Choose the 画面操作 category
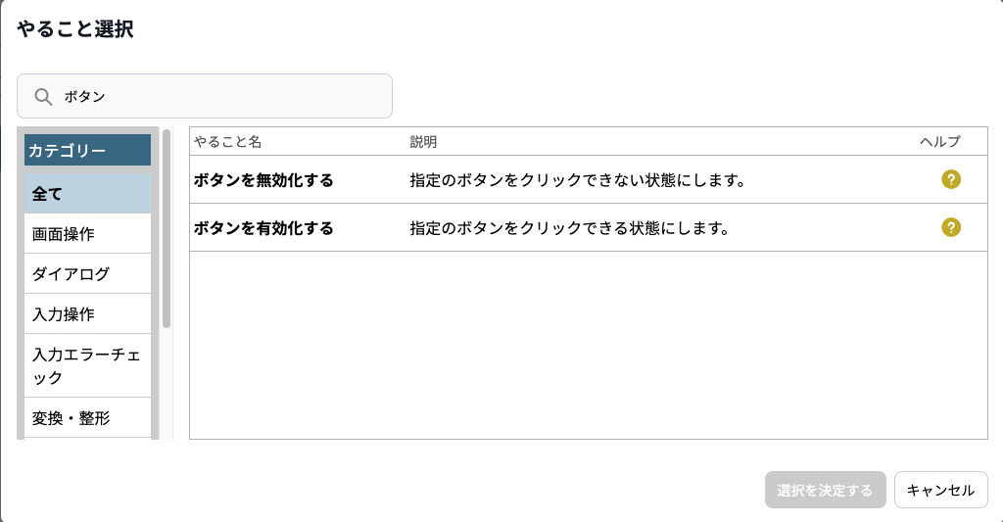 coord(87,233)
